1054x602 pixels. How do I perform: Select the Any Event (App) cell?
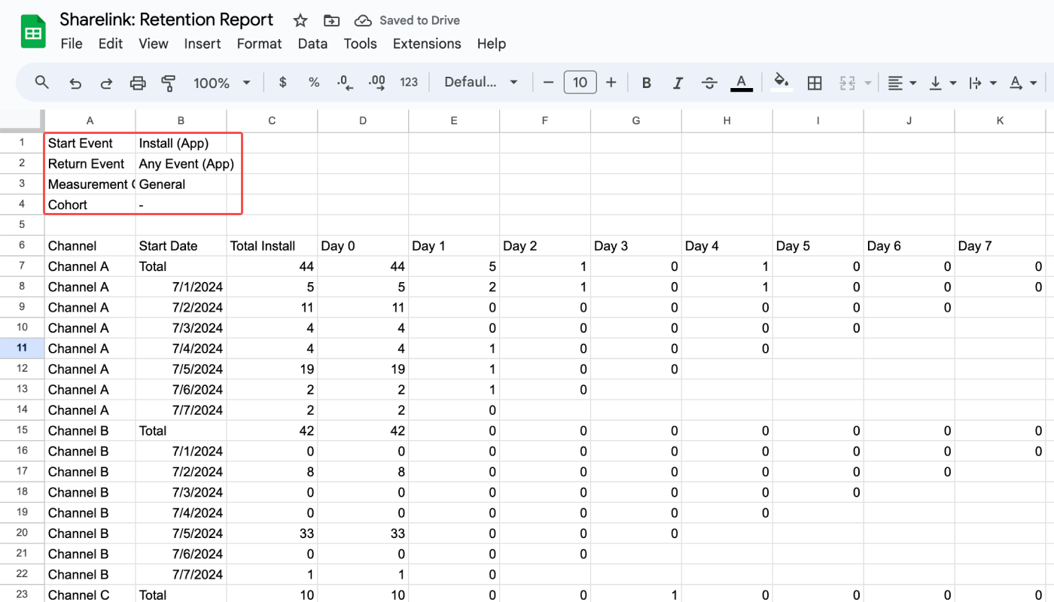(x=181, y=163)
